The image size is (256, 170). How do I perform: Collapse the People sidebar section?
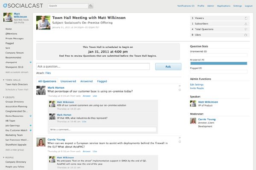point(3,158)
